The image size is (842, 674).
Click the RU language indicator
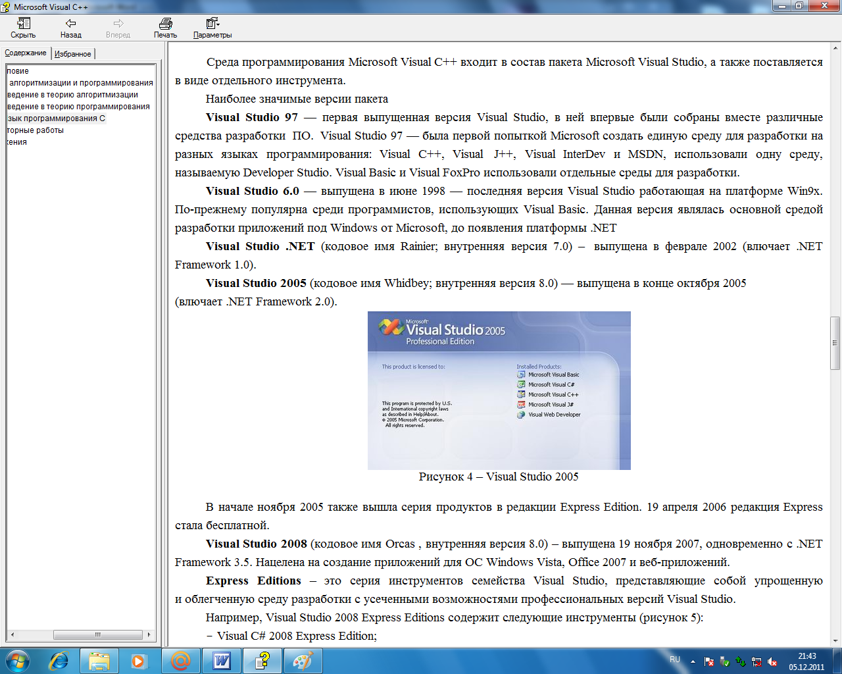tap(675, 660)
